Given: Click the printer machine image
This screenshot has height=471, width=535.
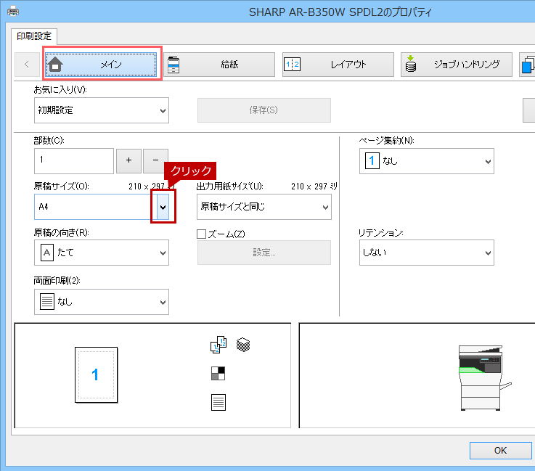Looking at the screenshot, I should (x=485, y=377).
